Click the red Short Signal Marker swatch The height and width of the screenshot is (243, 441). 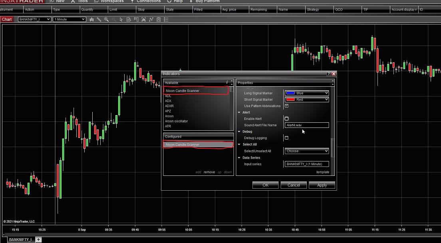pos(290,100)
